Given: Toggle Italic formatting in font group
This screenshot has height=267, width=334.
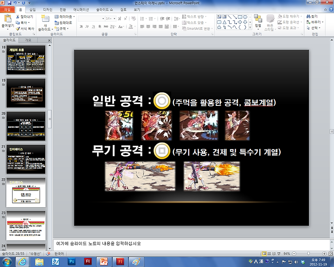Looking at the screenshot, I should tap(87, 26).
